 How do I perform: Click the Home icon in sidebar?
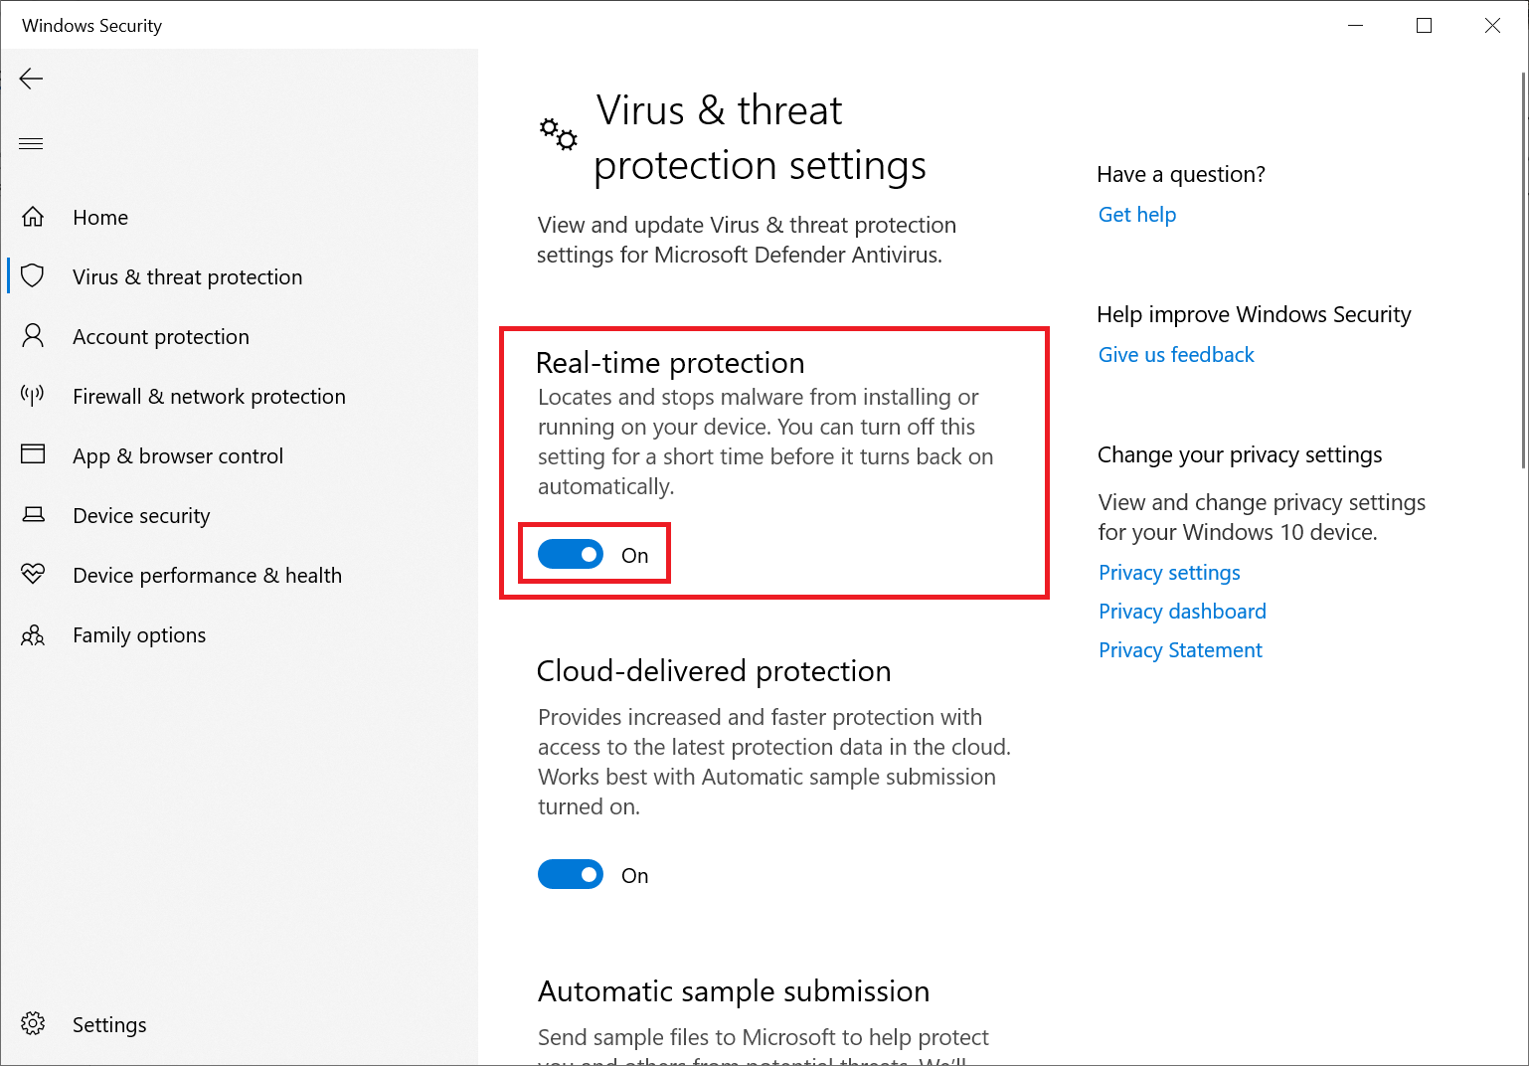click(33, 217)
